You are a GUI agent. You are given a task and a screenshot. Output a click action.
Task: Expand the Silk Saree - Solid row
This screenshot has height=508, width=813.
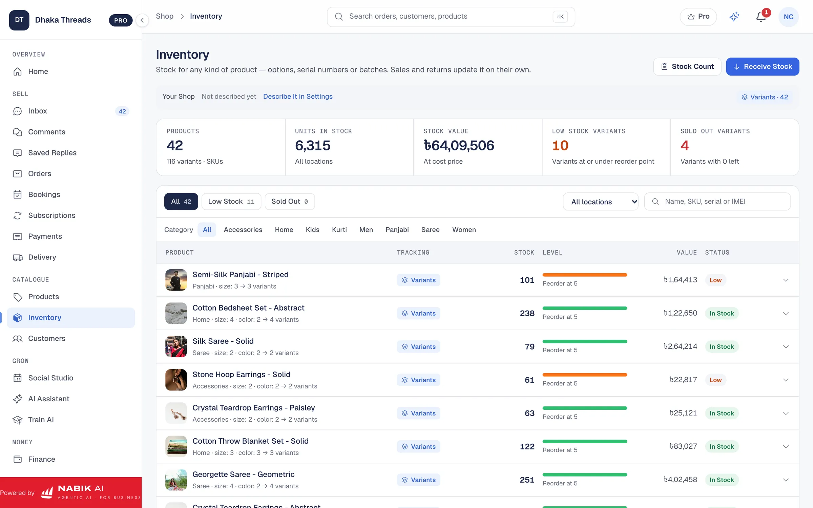pos(786,347)
